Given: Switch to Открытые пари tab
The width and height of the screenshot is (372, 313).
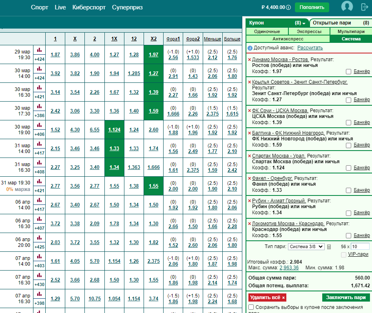Looking at the screenshot, I should pyautogui.click(x=341, y=23).
